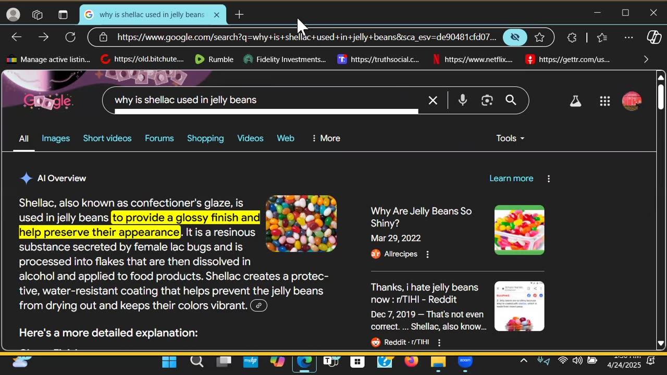
Task: Reload the page with the refresh icon
Action: 70,37
